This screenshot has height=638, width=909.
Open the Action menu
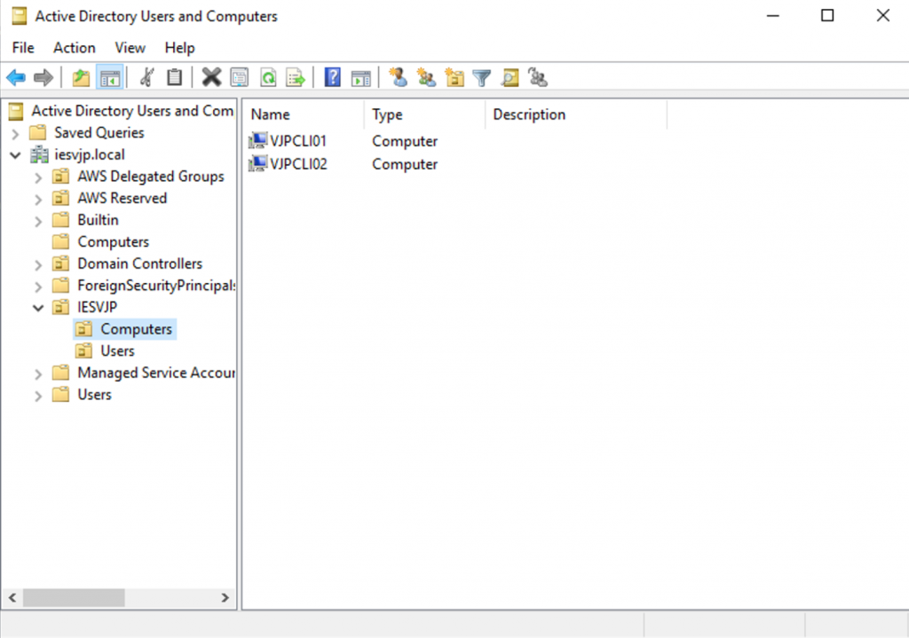[74, 48]
